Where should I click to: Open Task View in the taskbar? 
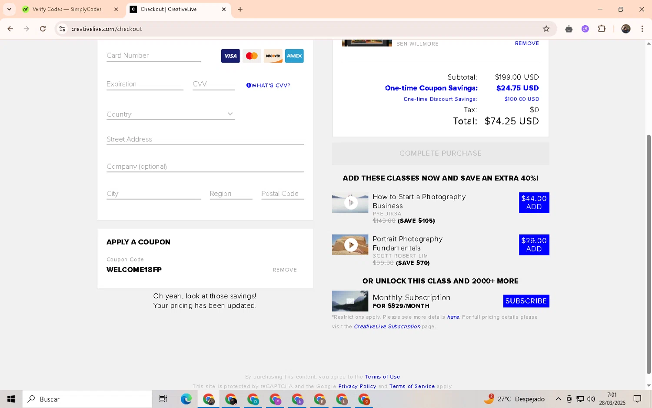tap(163, 399)
